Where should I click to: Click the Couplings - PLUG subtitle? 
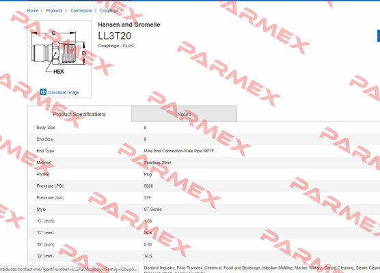click(116, 46)
